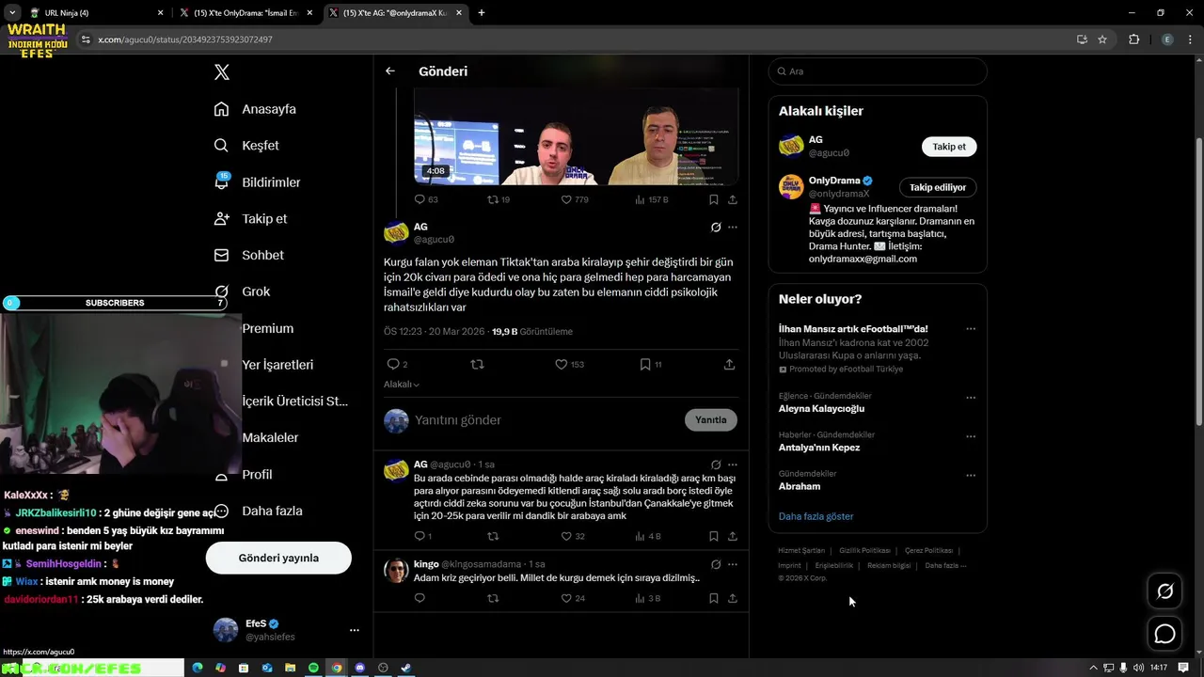
Task: Click Yanıtını gönder reply field
Action: [x=546, y=420]
